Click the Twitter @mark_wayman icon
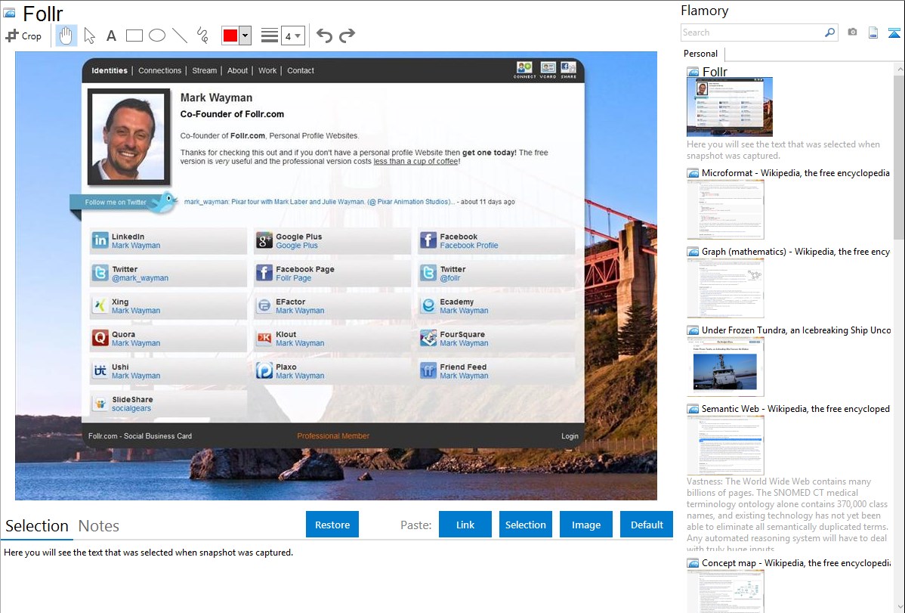The height and width of the screenshot is (613, 905). coord(100,273)
